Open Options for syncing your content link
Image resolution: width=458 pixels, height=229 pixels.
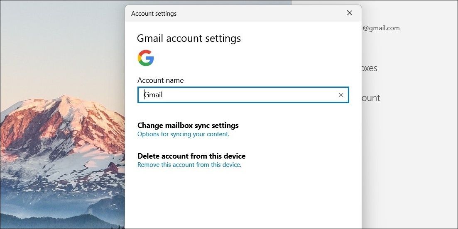click(x=184, y=134)
